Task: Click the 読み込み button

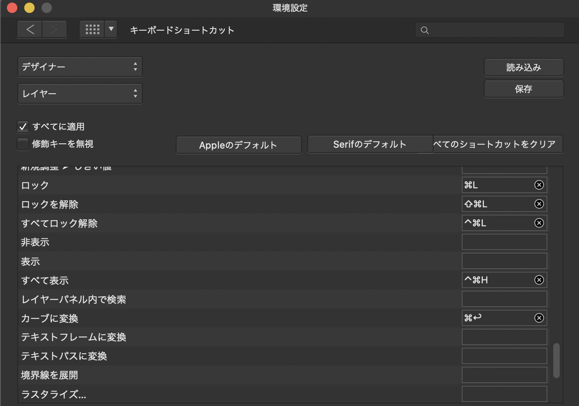Action: [523, 67]
